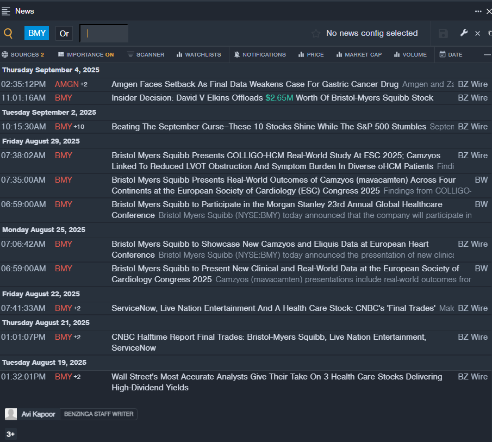Image resolution: width=492 pixels, height=442 pixels.
Task: Open the three-dot options menu
Action: (x=478, y=11)
